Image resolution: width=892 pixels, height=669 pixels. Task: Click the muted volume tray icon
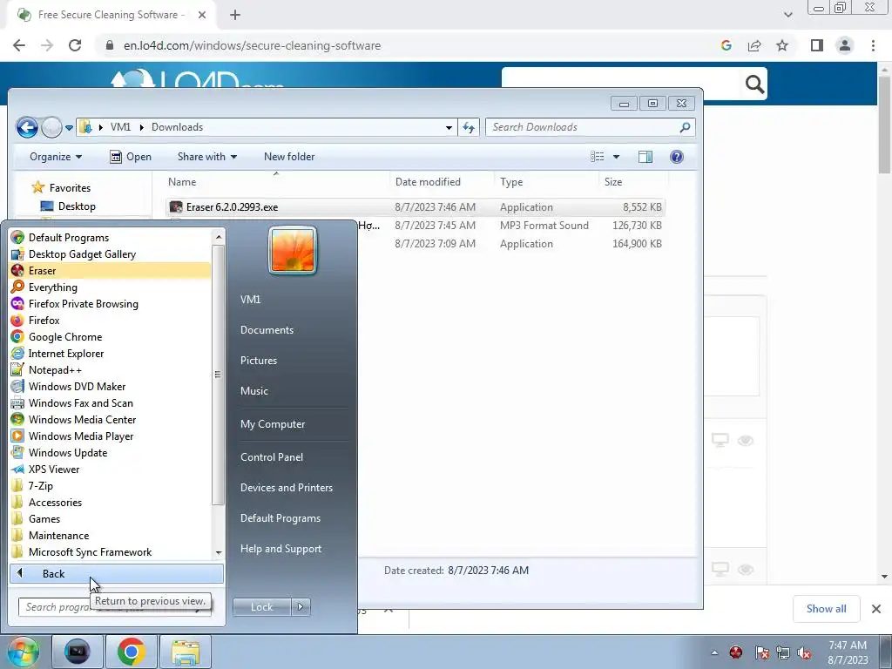click(x=804, y=653)
